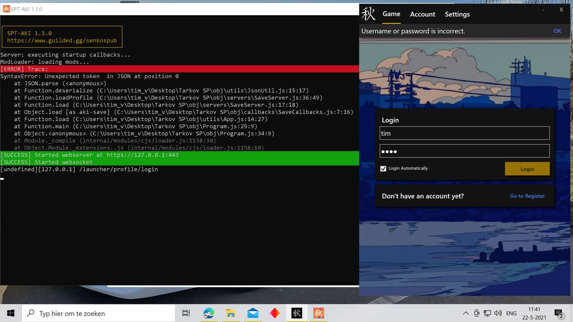Open the volume tray icon
Image resolution: width=573 pixels, height=322 pixels.
click(498, 314)
